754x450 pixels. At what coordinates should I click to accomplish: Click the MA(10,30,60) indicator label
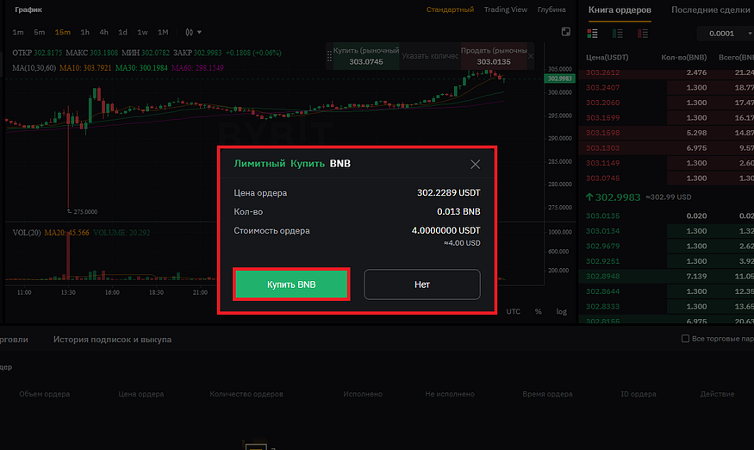[34, 68]
